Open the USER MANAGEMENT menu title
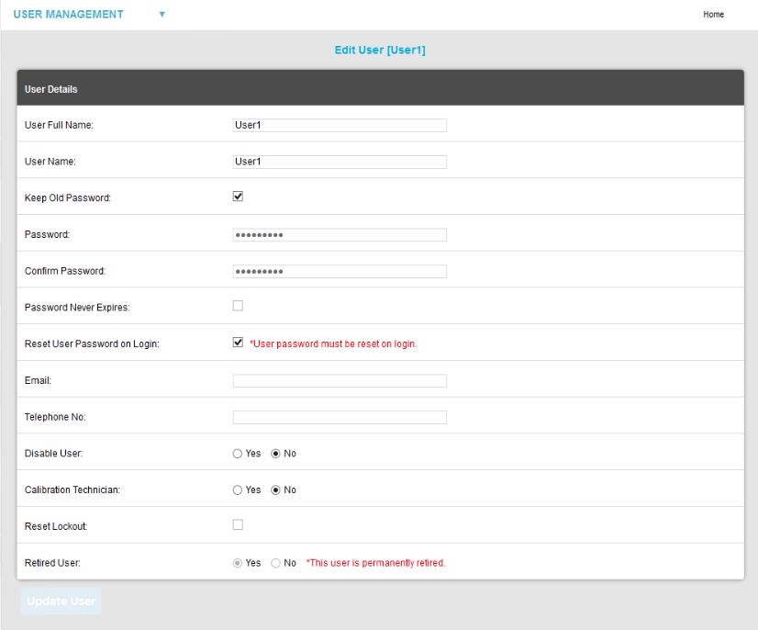The height and width of the screenshot is (630, 758). click(68, 15)
